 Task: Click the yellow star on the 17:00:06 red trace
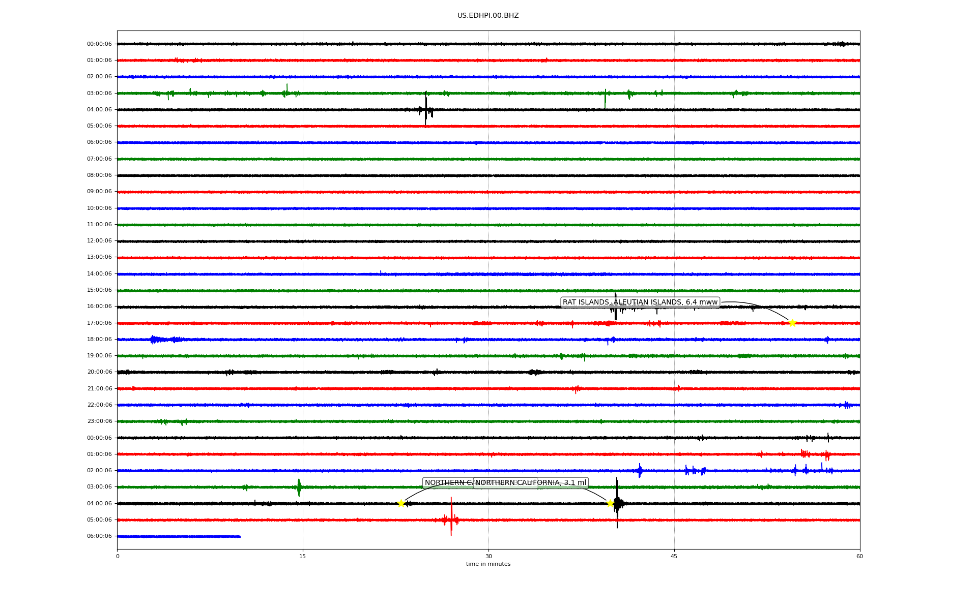pyautogui.click(x=792, y=323)
